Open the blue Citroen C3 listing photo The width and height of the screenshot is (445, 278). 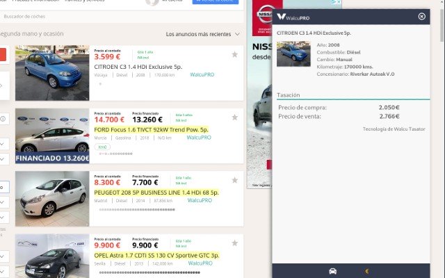click(52, 73)
